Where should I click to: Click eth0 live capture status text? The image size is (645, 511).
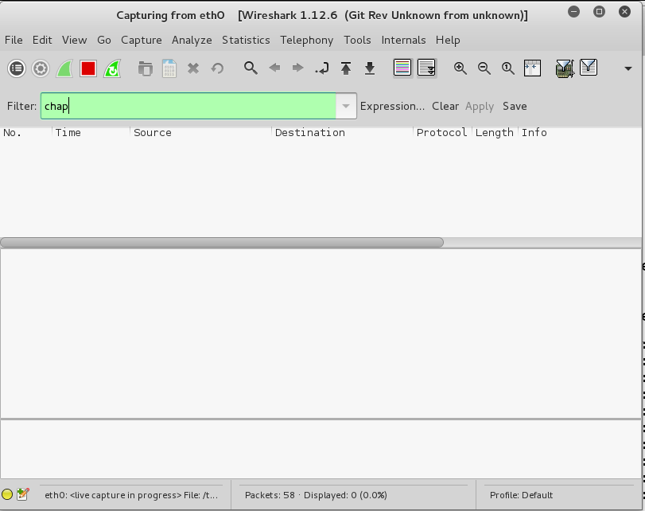tap(131, 495)
